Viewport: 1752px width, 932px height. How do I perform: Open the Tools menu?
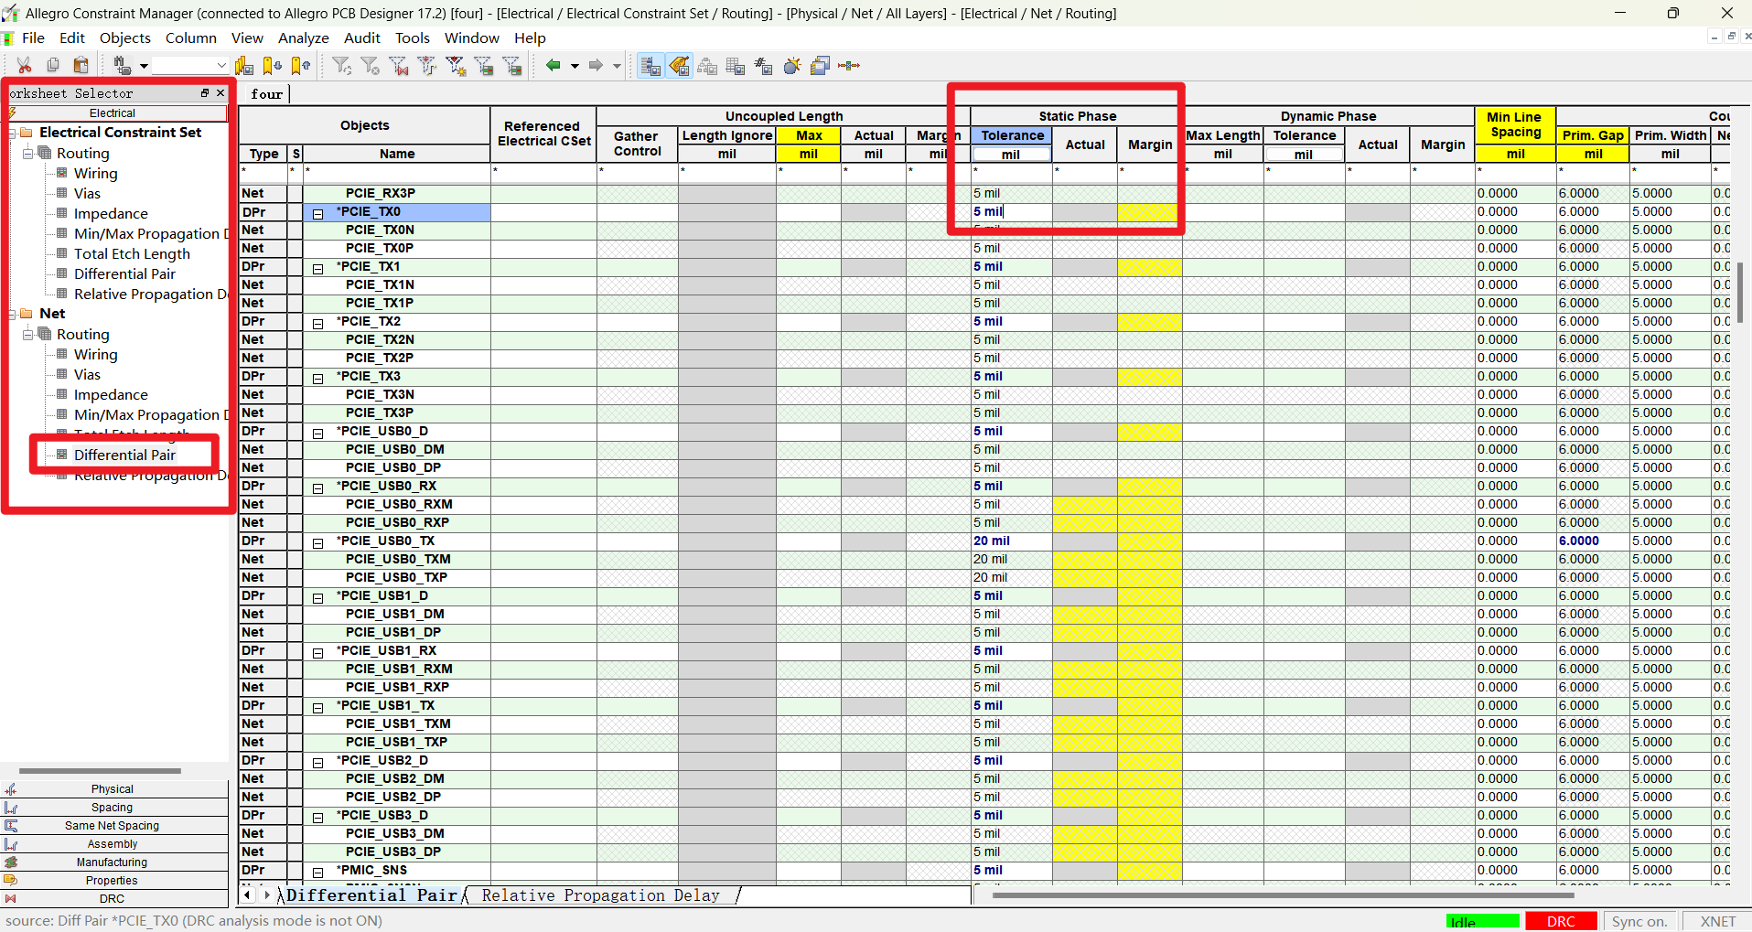pyautogui.click(x=413, y=37)
